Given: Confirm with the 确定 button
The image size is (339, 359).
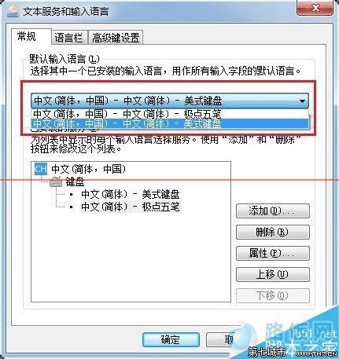Looking at the screenshot, I should point(171,340).
